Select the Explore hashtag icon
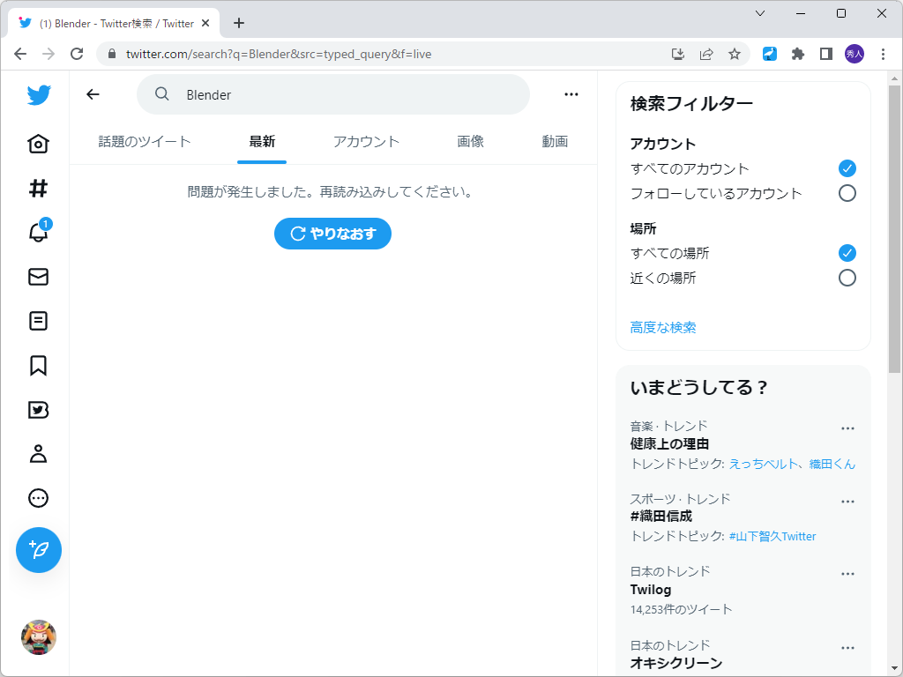The height and width of the screenshot is (677, 903). coord(38,188)
